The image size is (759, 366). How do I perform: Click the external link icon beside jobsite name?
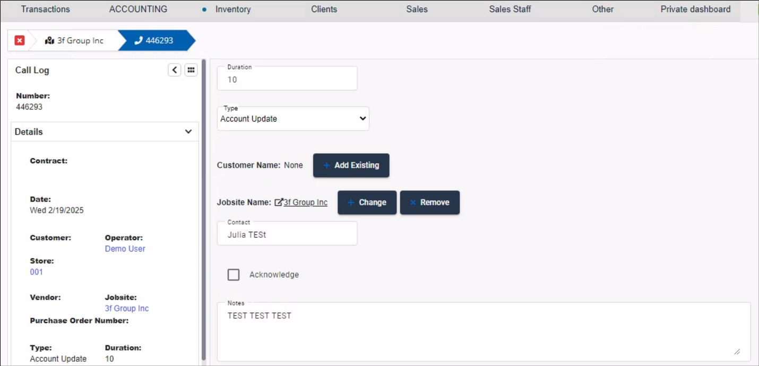tap(279, 202)
